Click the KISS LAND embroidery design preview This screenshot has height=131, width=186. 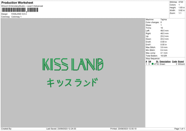73,64
